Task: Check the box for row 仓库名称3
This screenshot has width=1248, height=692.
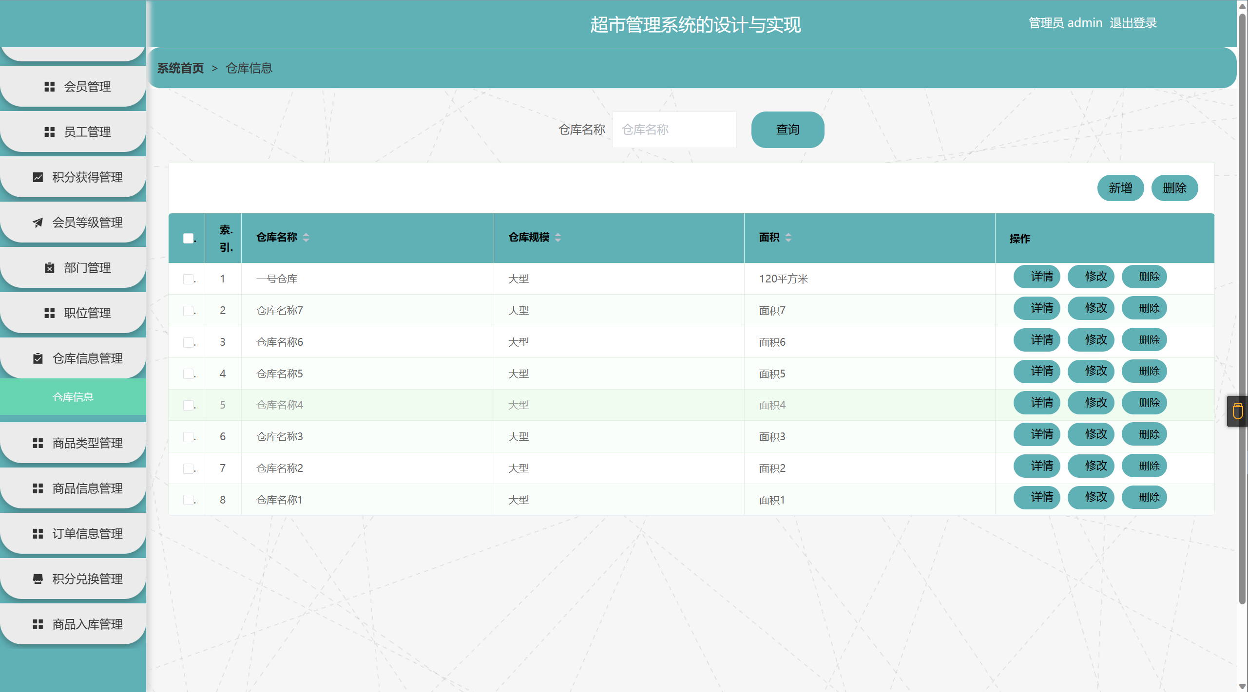Action: (188, 437)
